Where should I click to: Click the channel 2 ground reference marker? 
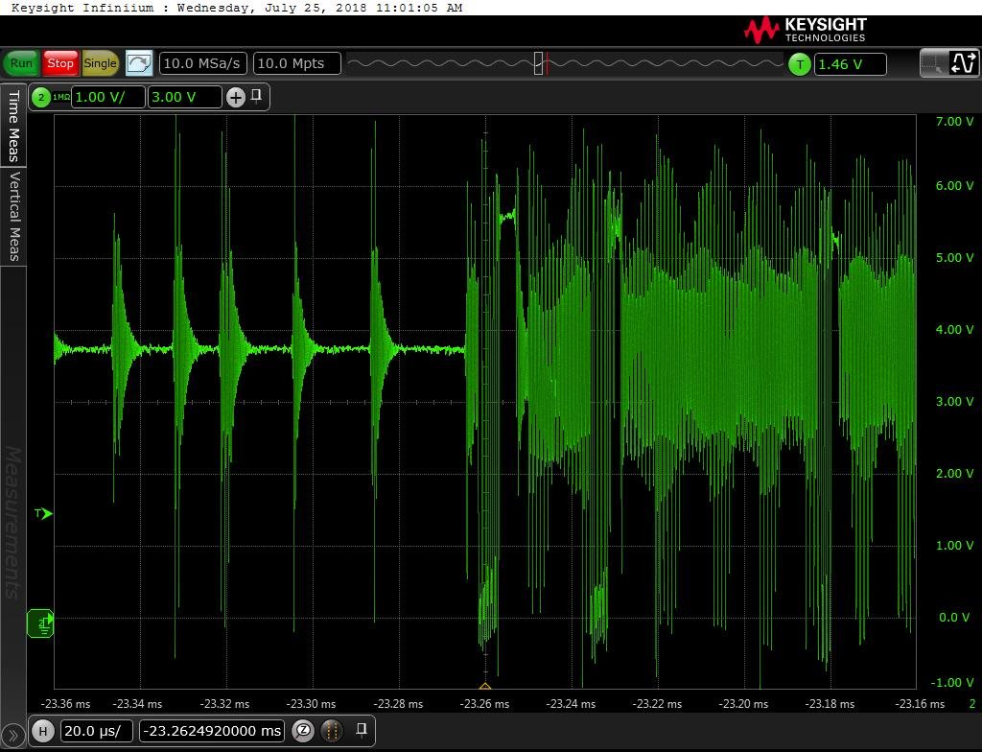point(40,623)
